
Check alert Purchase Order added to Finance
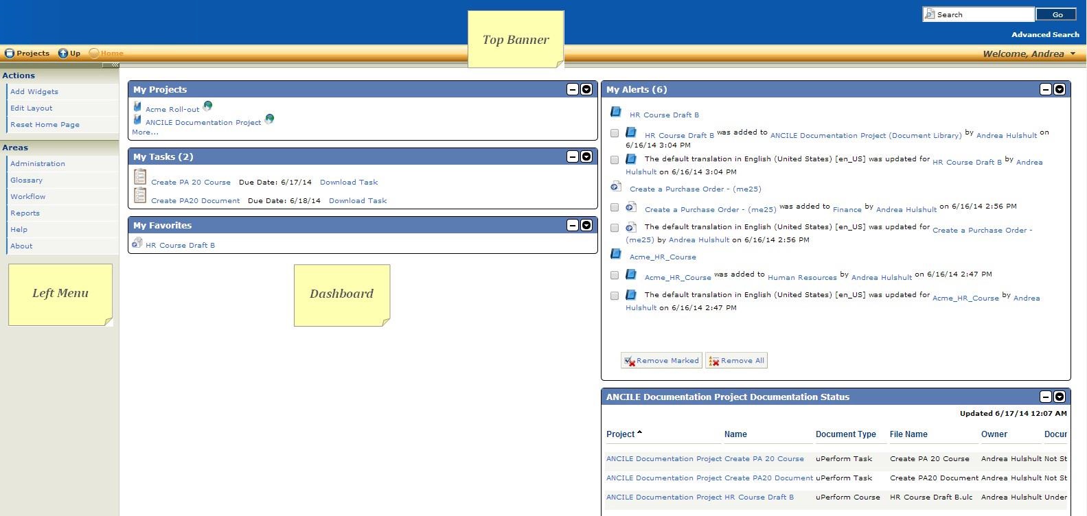click(615, 207)
